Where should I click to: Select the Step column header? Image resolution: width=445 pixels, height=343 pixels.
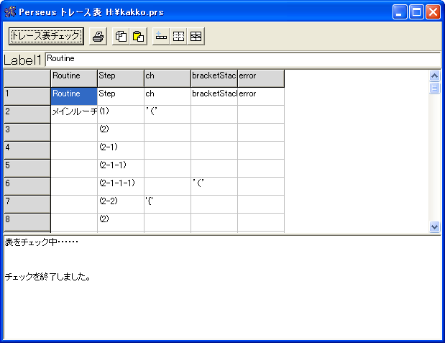[x=121, y=76]
